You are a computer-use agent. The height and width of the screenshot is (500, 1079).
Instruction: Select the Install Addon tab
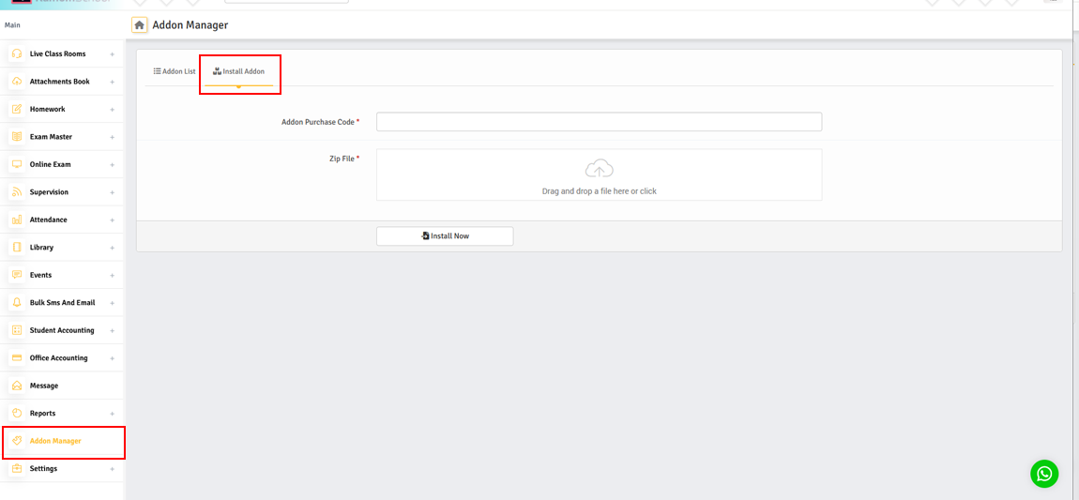click(239, 71)
